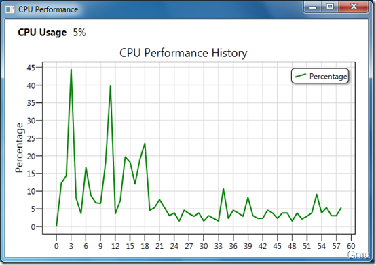Click the 20 label on the y-axis
The image size is (376, 265).
31,156
